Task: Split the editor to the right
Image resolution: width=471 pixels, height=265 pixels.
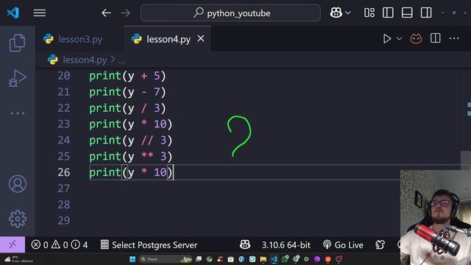Action: pos(435,38)
